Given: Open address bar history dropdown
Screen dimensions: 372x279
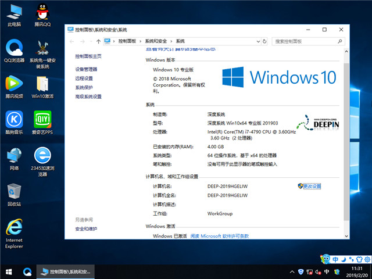Looking at the screenshot, I should click(258, 41).
